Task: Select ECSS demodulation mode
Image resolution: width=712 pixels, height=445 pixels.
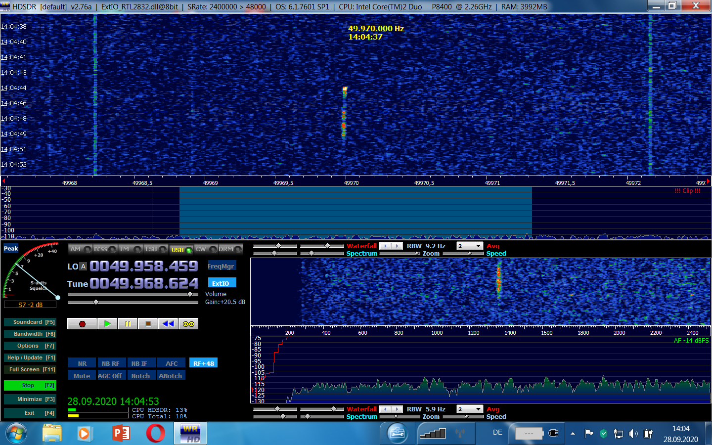Action: point(105,249)
